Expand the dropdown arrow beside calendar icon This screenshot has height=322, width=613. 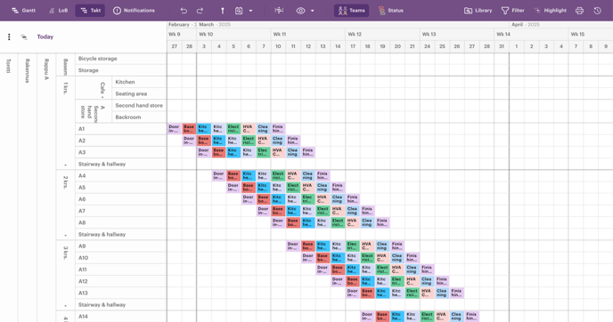[250, 11]
